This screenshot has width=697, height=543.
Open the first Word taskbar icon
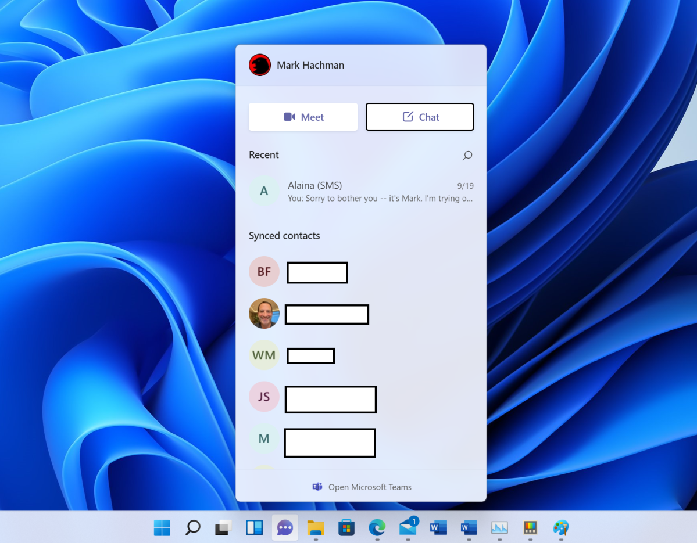tap(438, 527)
